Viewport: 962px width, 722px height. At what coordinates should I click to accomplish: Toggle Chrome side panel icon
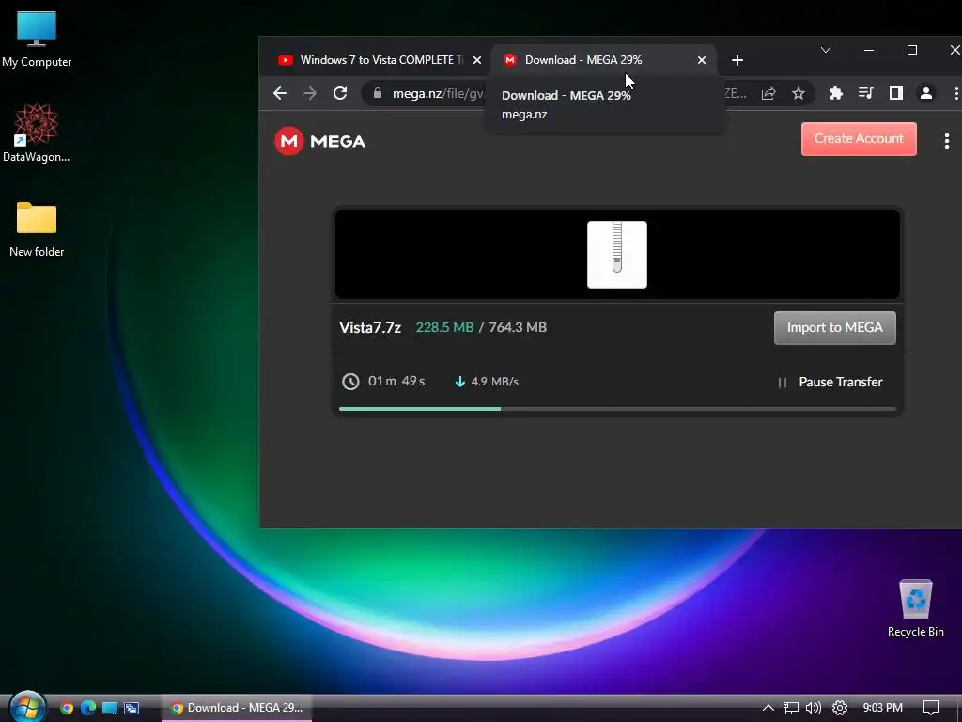coord(895,93)
